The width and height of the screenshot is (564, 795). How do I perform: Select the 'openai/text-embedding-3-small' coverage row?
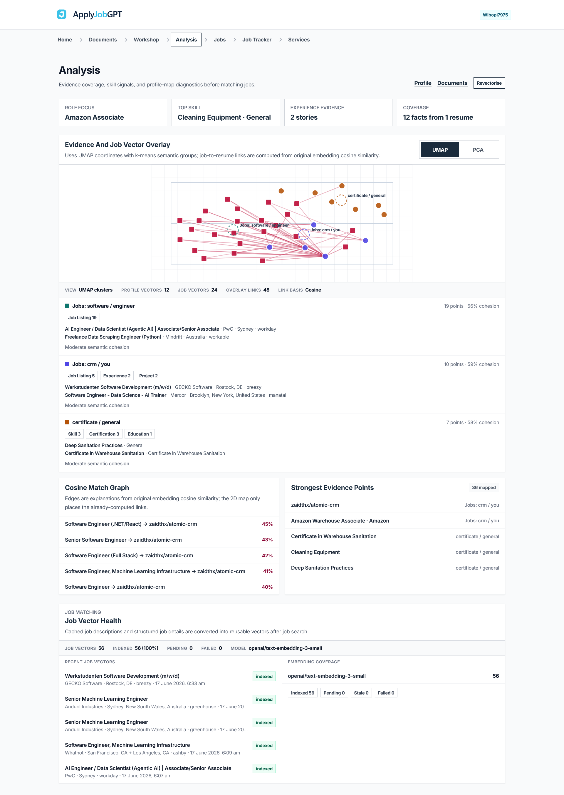(x=393, y=676)
